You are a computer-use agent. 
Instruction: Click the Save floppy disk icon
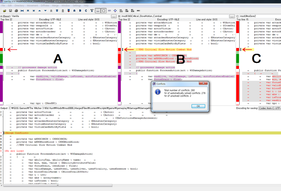pyautogui.click(x=10, y=11)
